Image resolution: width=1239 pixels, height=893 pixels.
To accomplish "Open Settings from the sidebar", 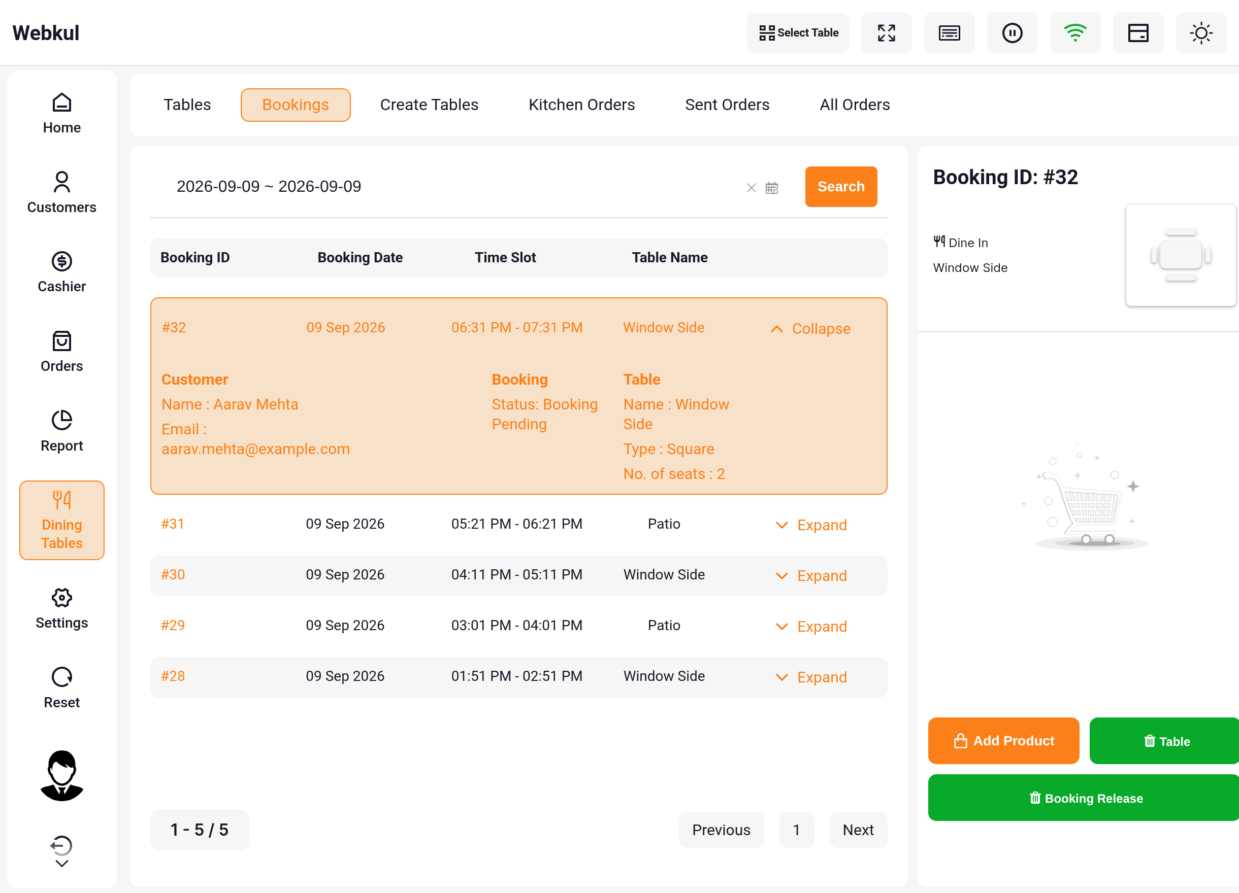I will [62, 609].
